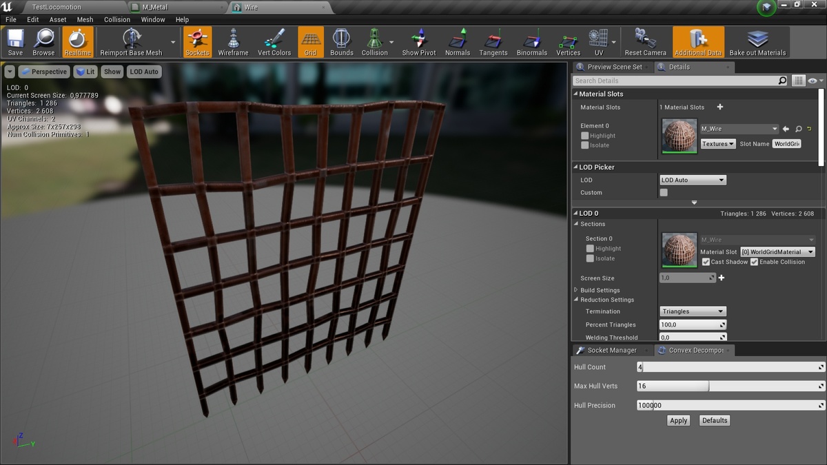Viewport: 827px width, 465px height.
Task: Check Highlight for Element 0
Action: pos(585,136)
